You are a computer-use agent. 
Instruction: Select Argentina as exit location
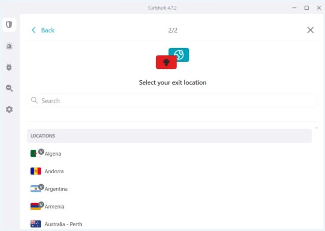[169, 189]
